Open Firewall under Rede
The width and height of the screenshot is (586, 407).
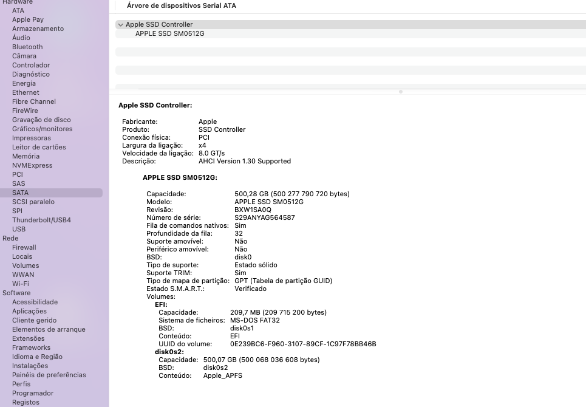tap(24, 247)
